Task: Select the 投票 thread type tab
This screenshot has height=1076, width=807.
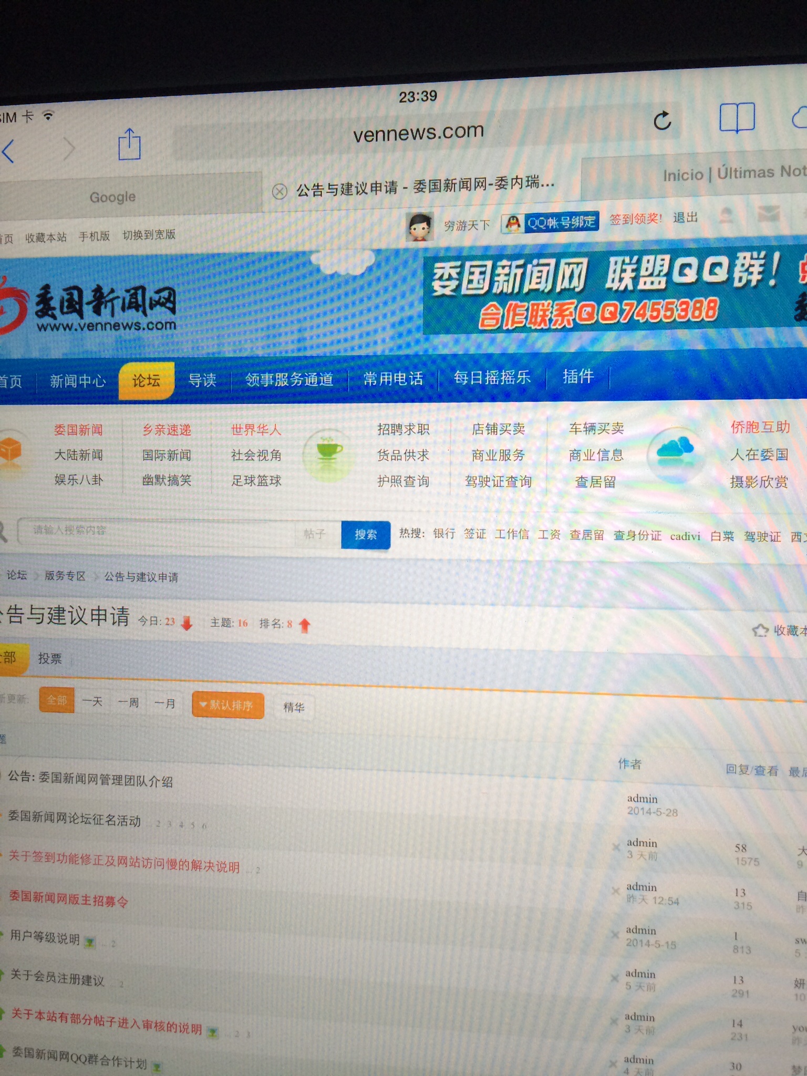Action: pos(50,658)
